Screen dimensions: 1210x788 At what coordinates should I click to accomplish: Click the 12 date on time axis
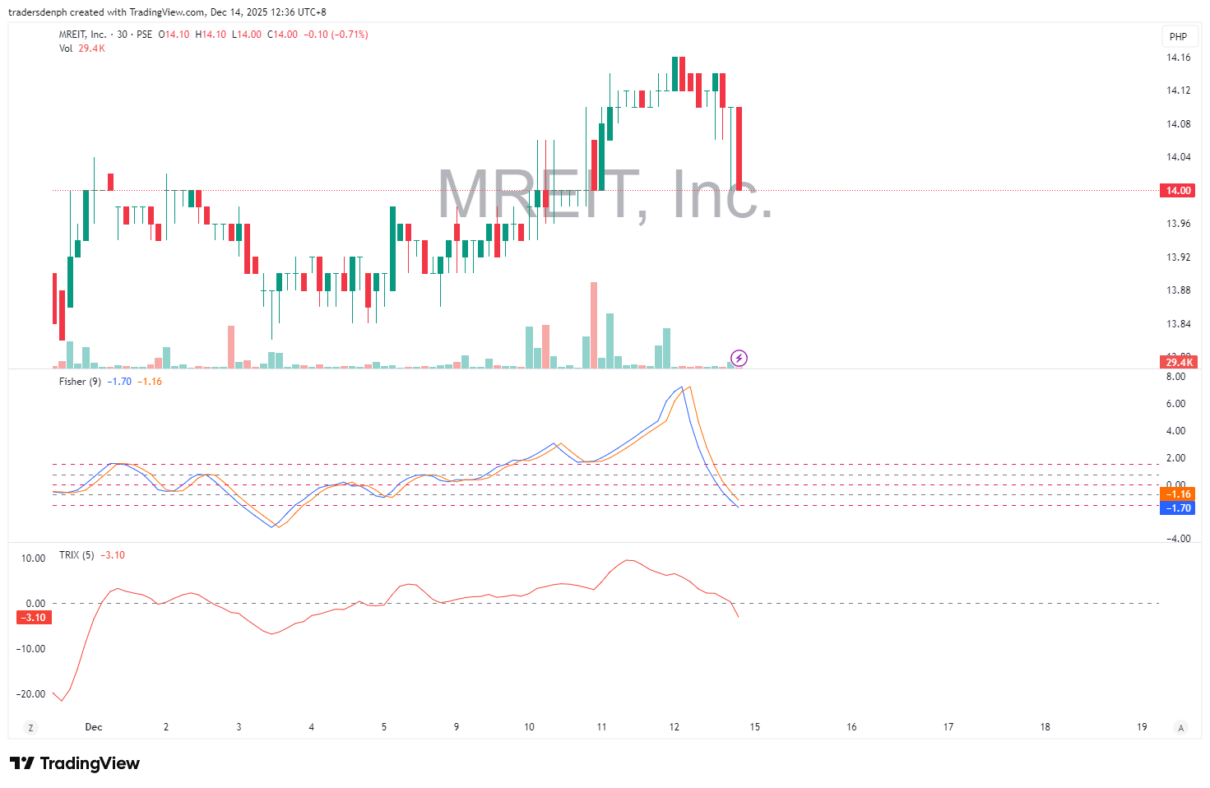click(x=675, y=727)
